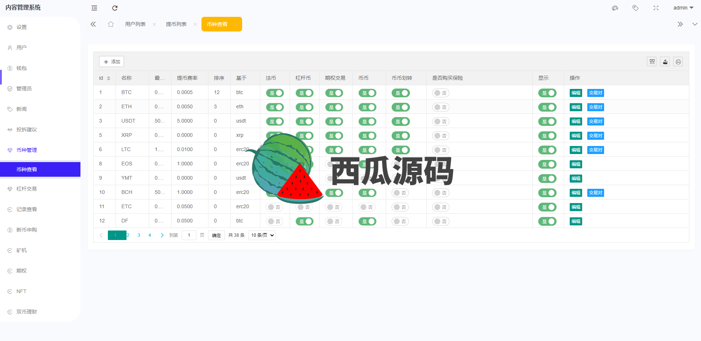Viewport: 701px width, 341px height.
Task: Expand 投拆建议 sidebar section
Action: coord(40,130)
